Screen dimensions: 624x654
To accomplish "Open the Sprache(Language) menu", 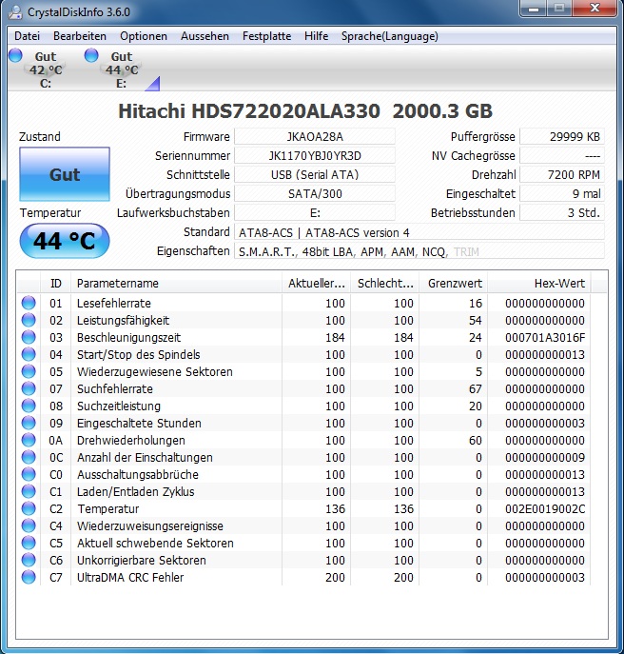I will (x=390, y=36).
